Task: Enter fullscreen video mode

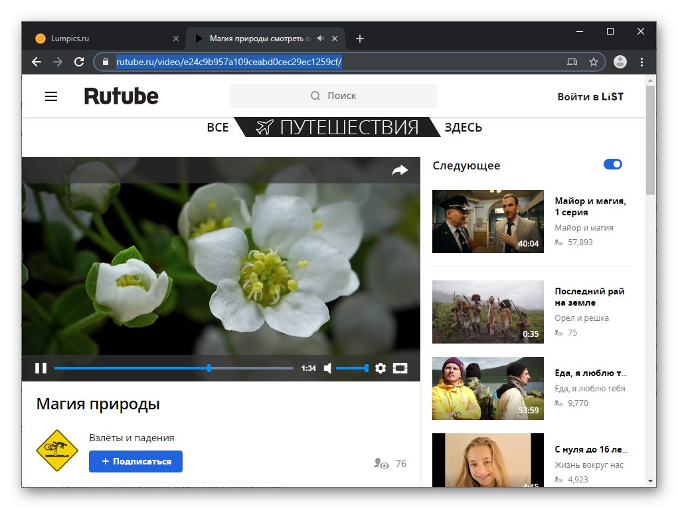Action: pyautogui.click(x=400, y=368)
